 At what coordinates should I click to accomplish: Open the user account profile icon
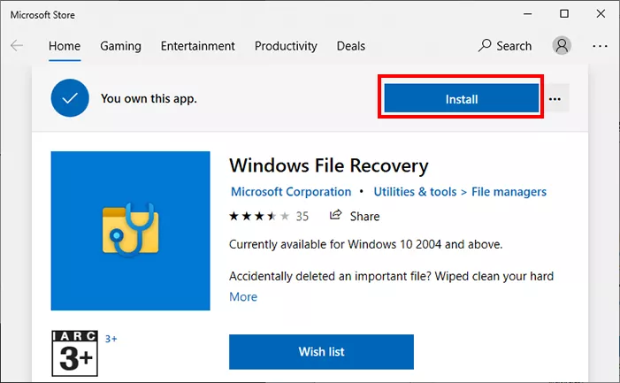pyautogui.click(x=562, y=46)
